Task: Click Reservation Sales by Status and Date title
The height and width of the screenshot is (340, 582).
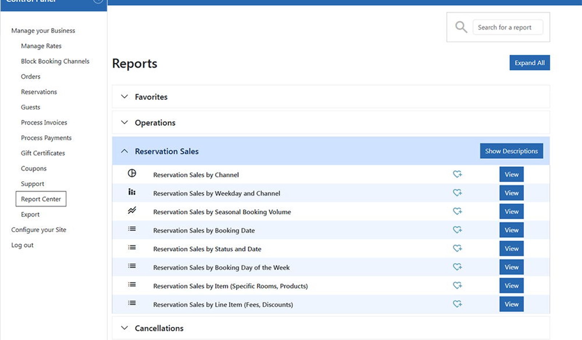Action: coord(207,249)
